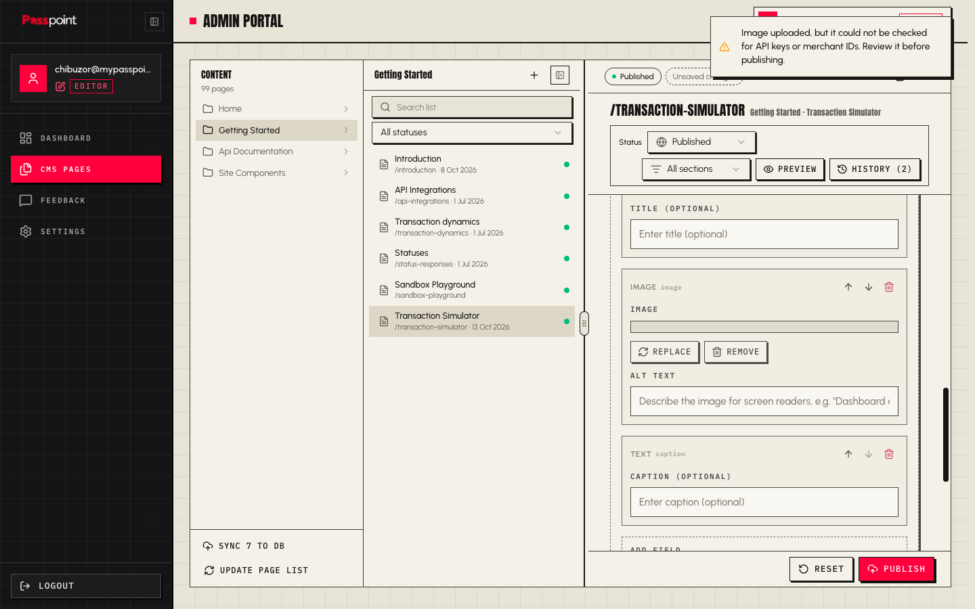Publish the page
975x609 pixels.
[896, 569]
